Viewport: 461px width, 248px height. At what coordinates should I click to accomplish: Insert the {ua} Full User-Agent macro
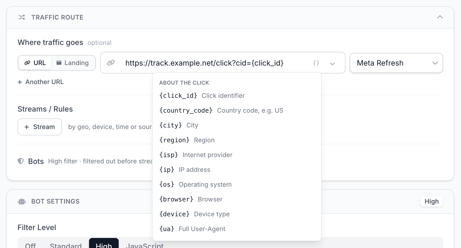(237, 229)
